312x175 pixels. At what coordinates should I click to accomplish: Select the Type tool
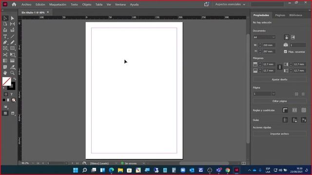[5, 36]
